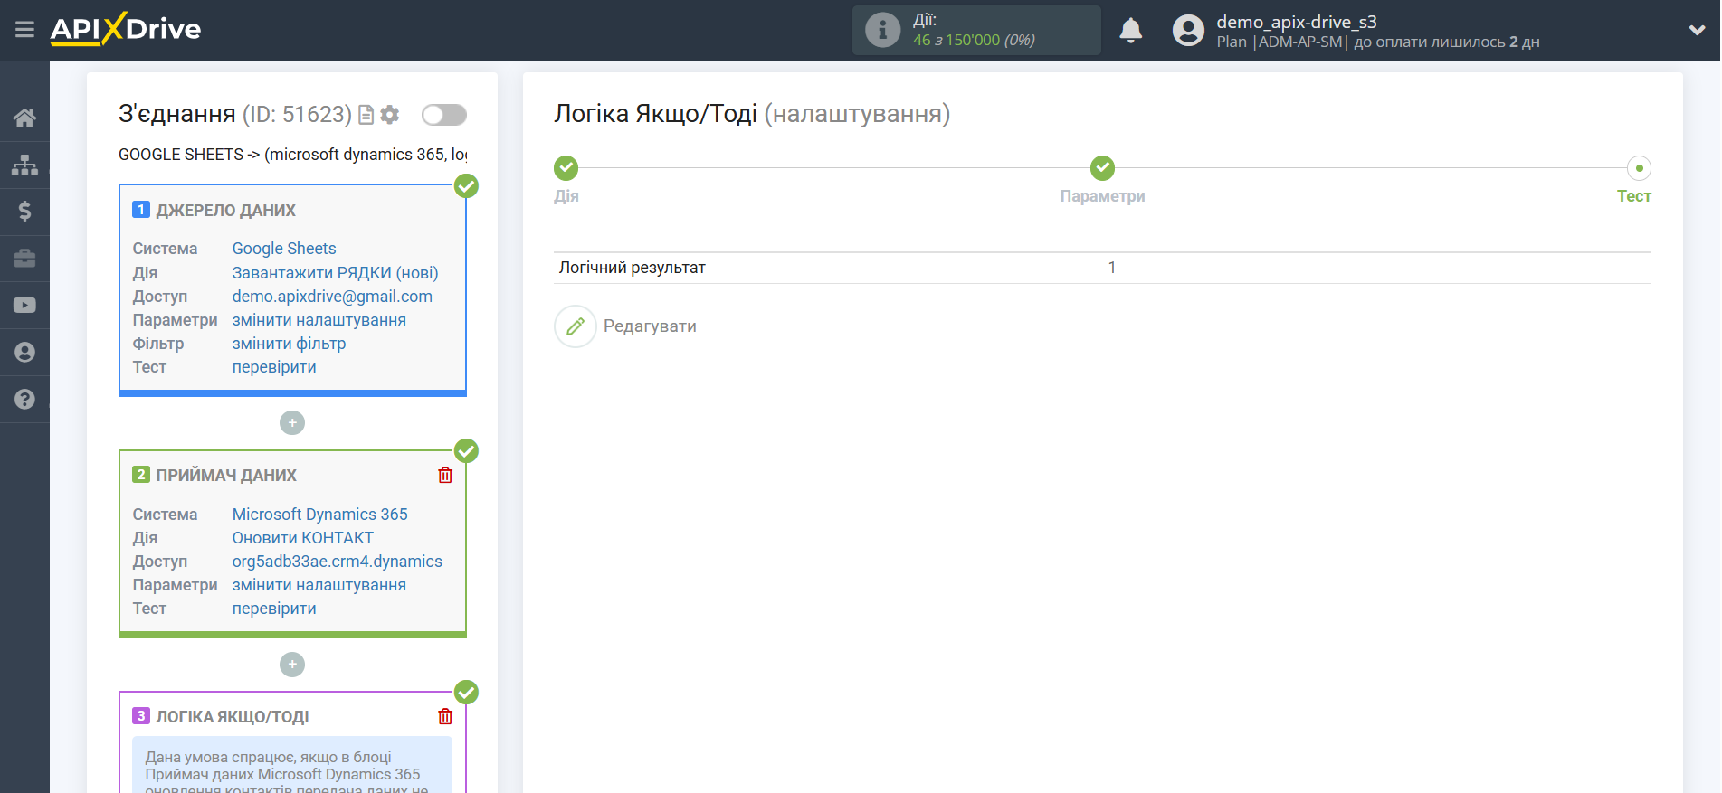Click the source block green checkmark badge

[466, 186]
